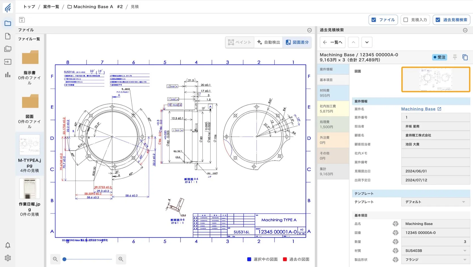Open the settings gear icon
Image resolution: width=473 pixels, height=267 pixels.
click(x=8, y=258)
